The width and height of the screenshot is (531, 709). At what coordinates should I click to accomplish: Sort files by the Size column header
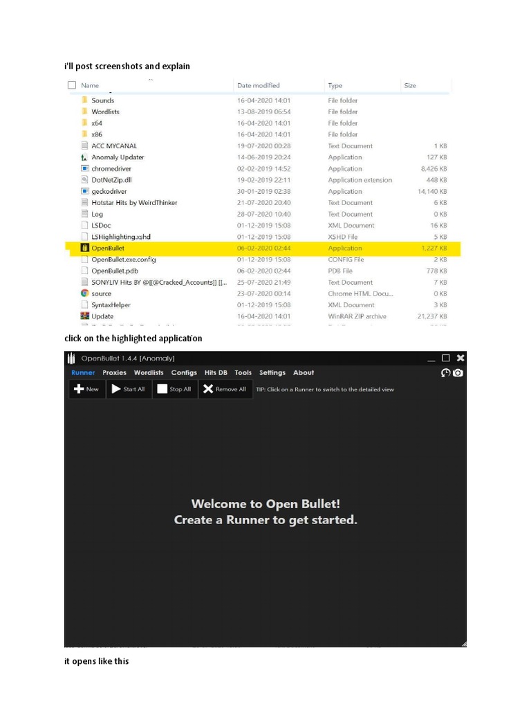click(410, 85)
